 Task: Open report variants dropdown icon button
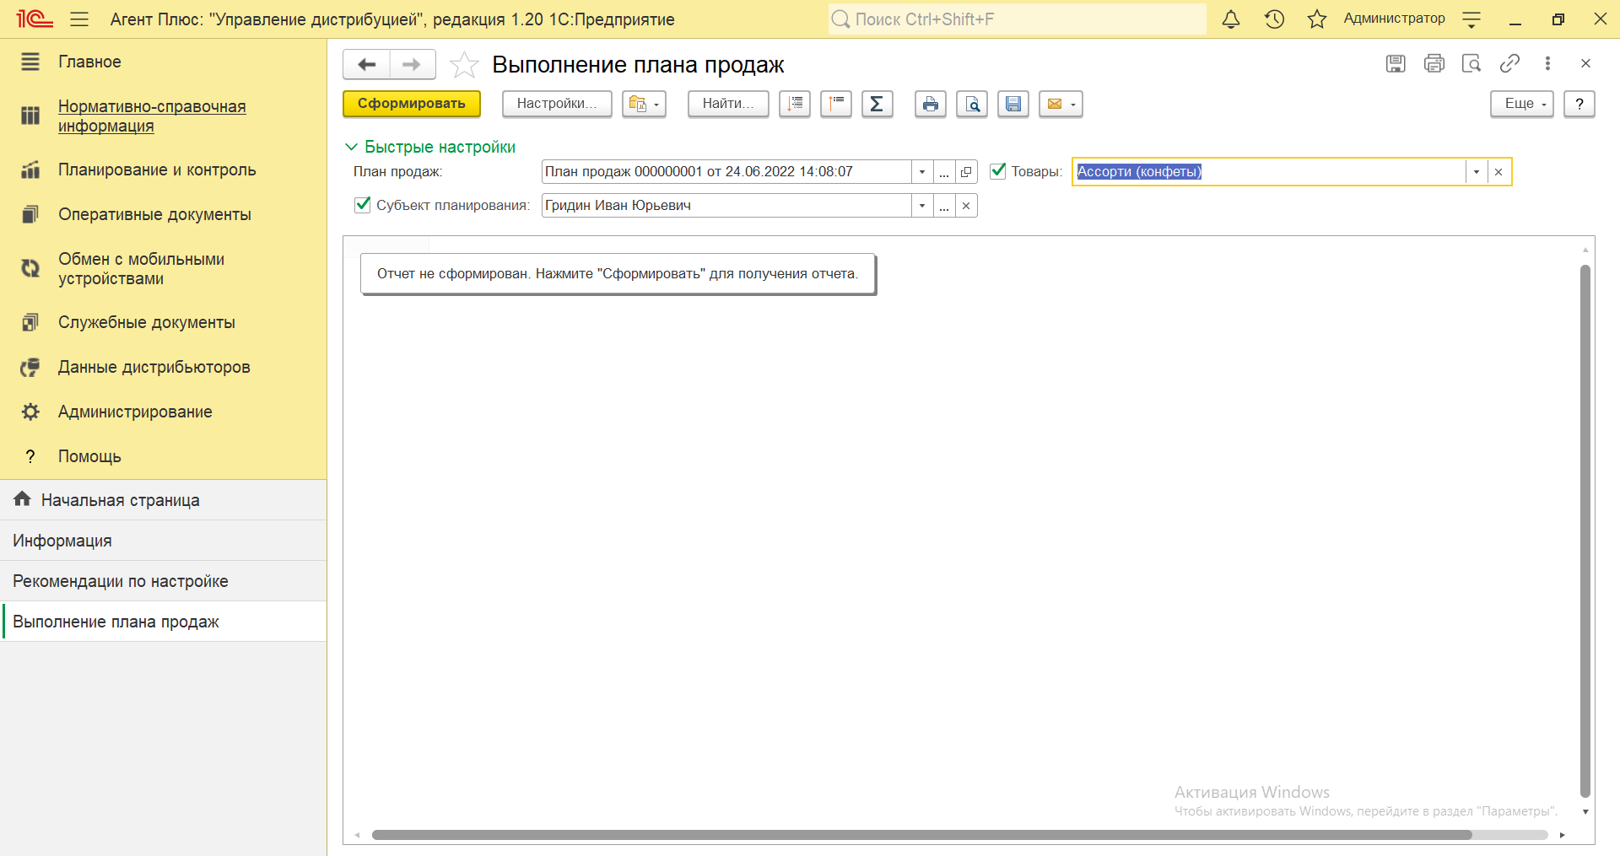644,104
